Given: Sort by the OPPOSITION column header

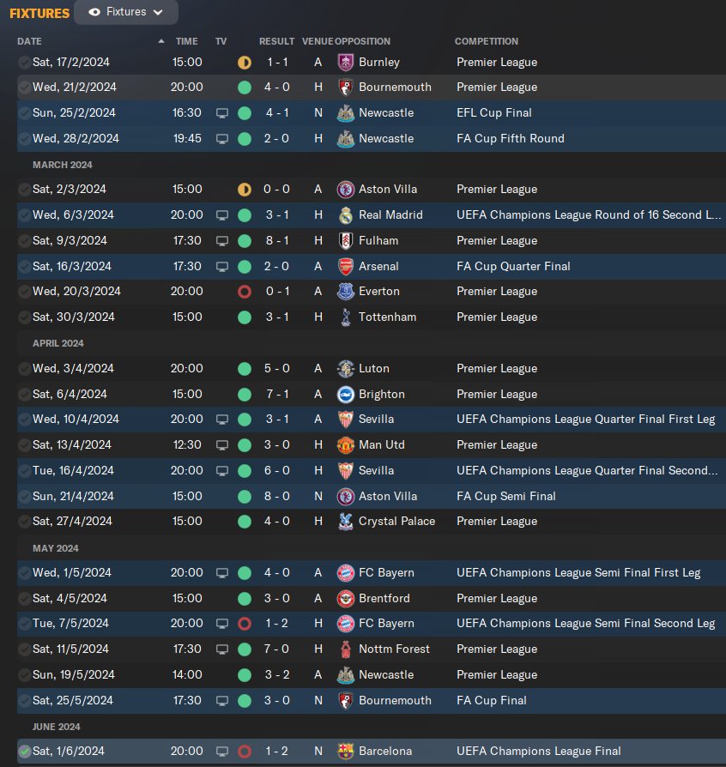Looking at the screenshot, I should (x=362, y=41).
